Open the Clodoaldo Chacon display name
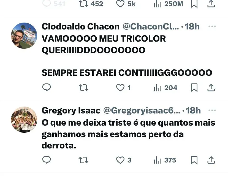 click(x=81, y=26)
